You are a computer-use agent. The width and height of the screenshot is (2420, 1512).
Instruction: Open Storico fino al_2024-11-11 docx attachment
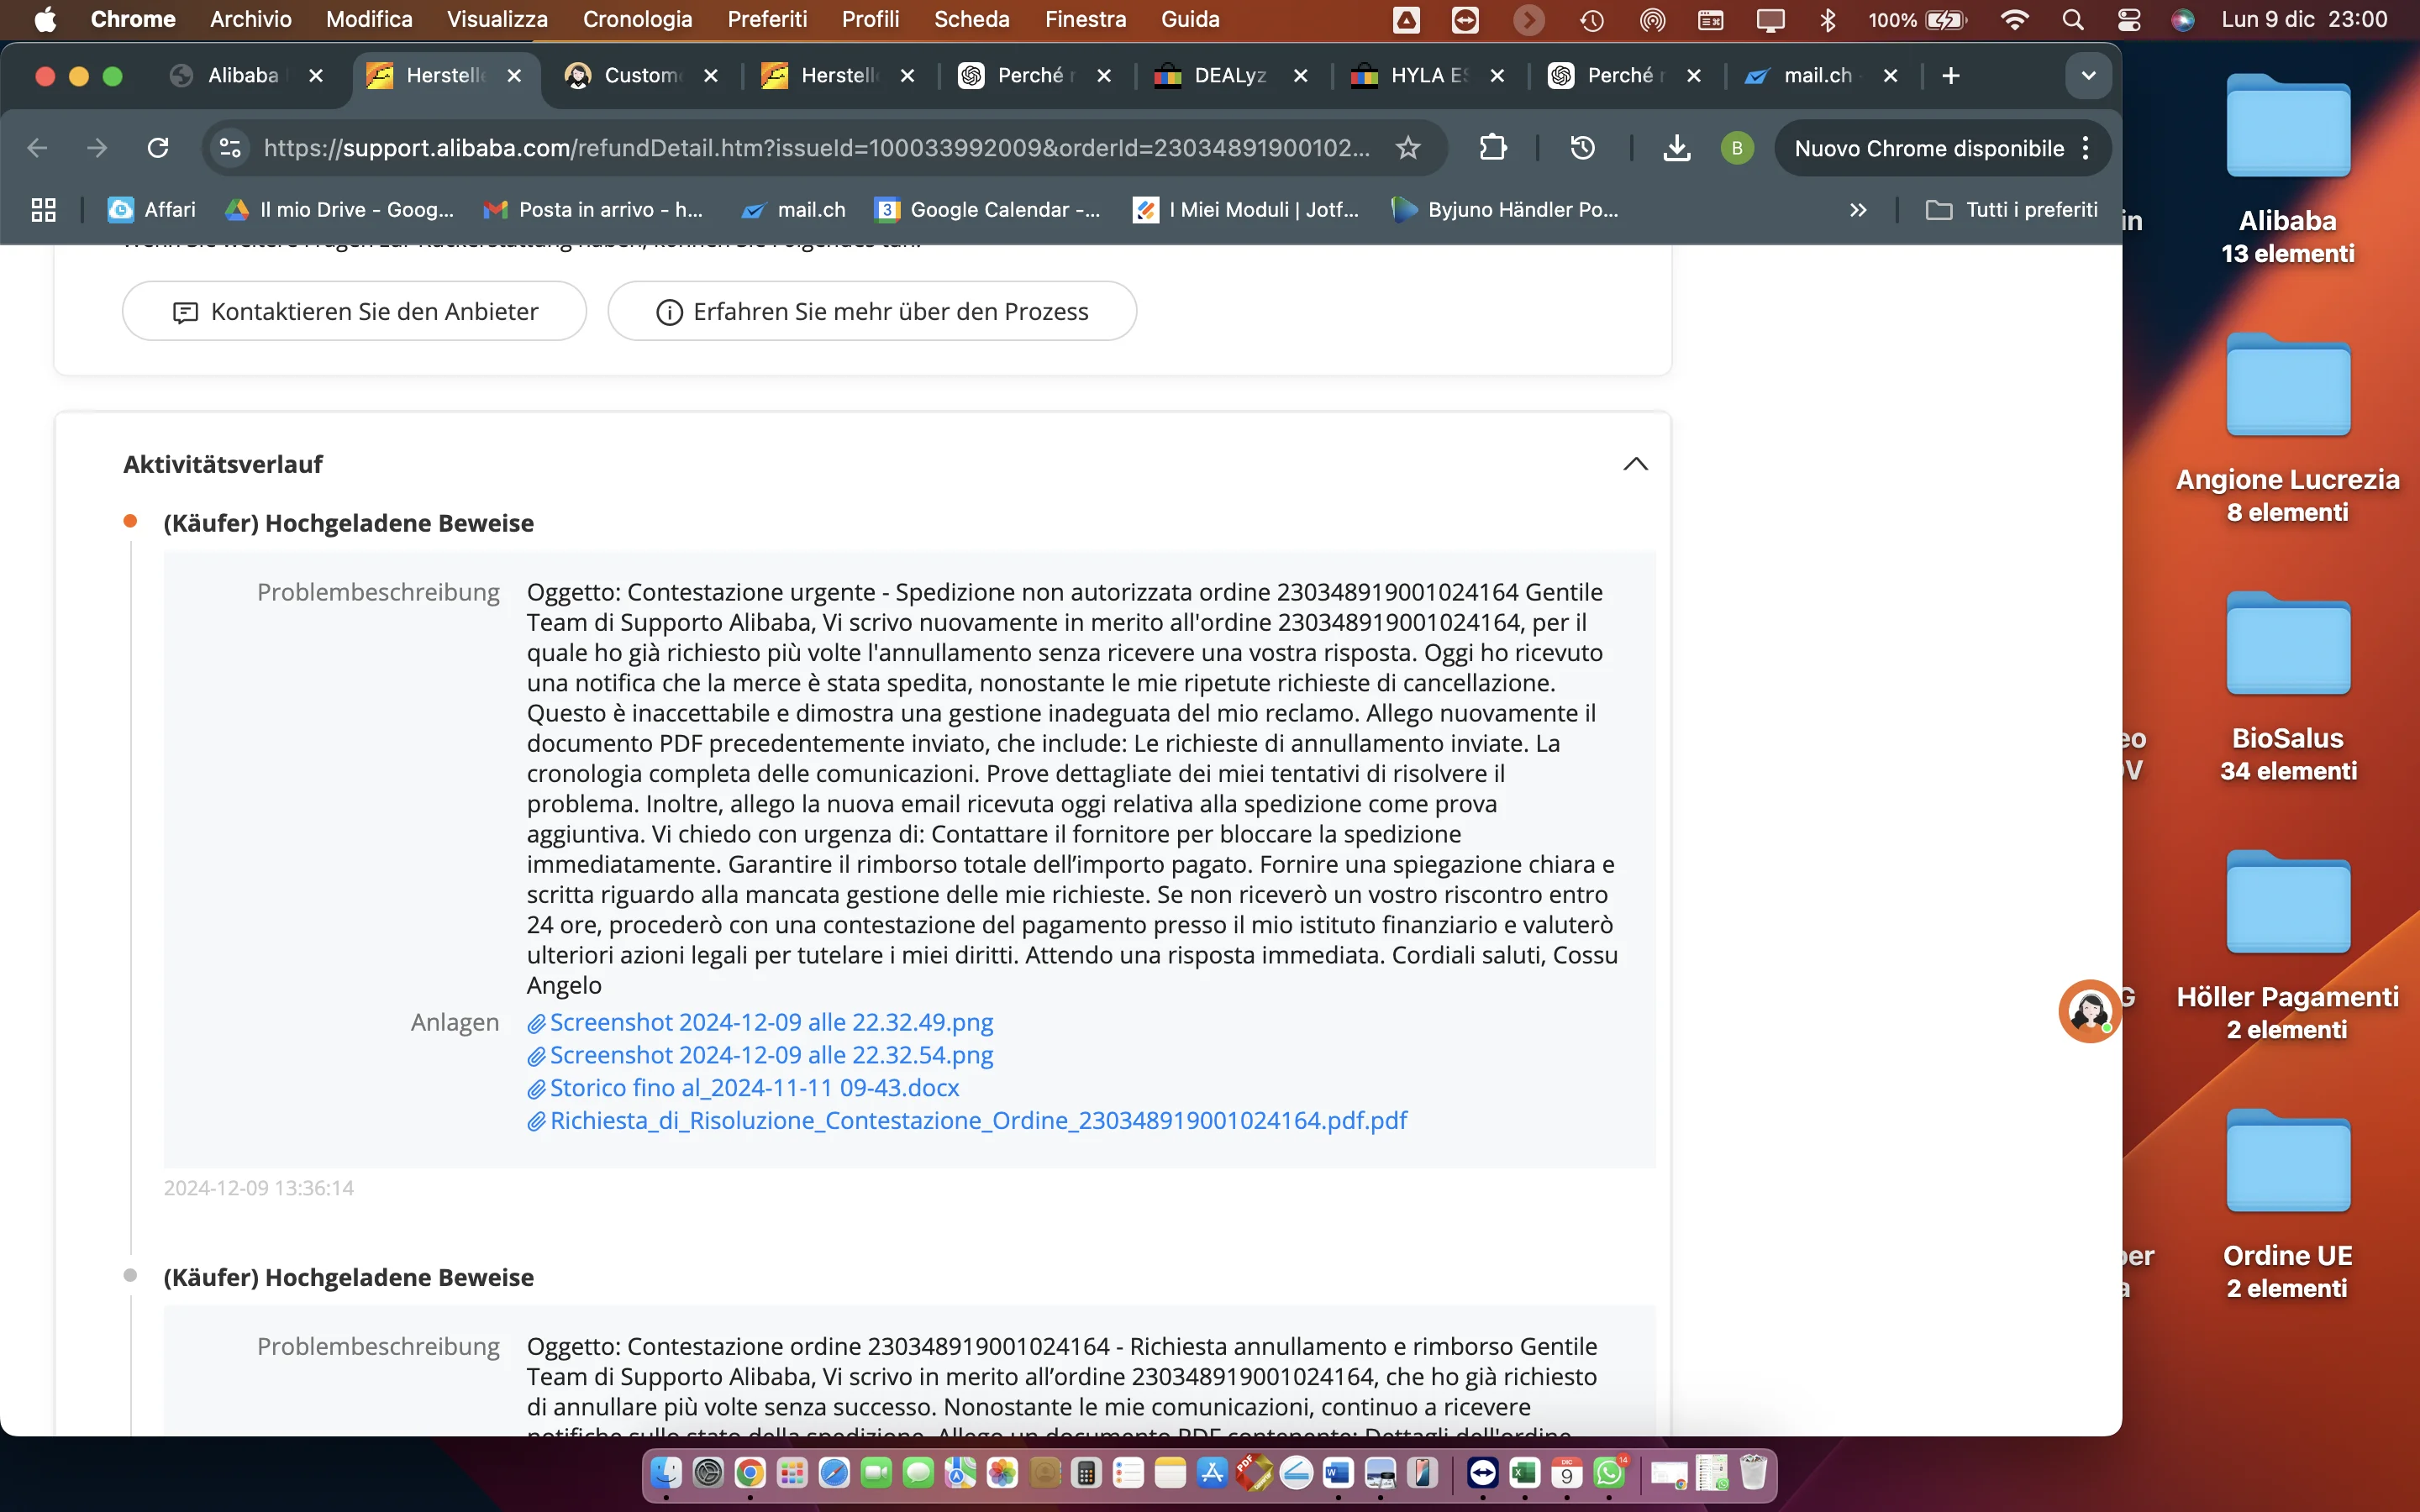click(x=754, y=1087)
